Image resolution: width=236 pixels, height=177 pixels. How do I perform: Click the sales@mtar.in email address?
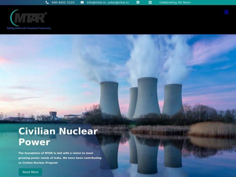coord(118,2)
